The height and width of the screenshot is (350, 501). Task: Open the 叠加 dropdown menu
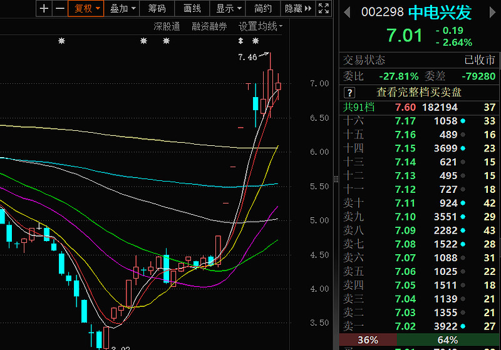click(122, 8)
